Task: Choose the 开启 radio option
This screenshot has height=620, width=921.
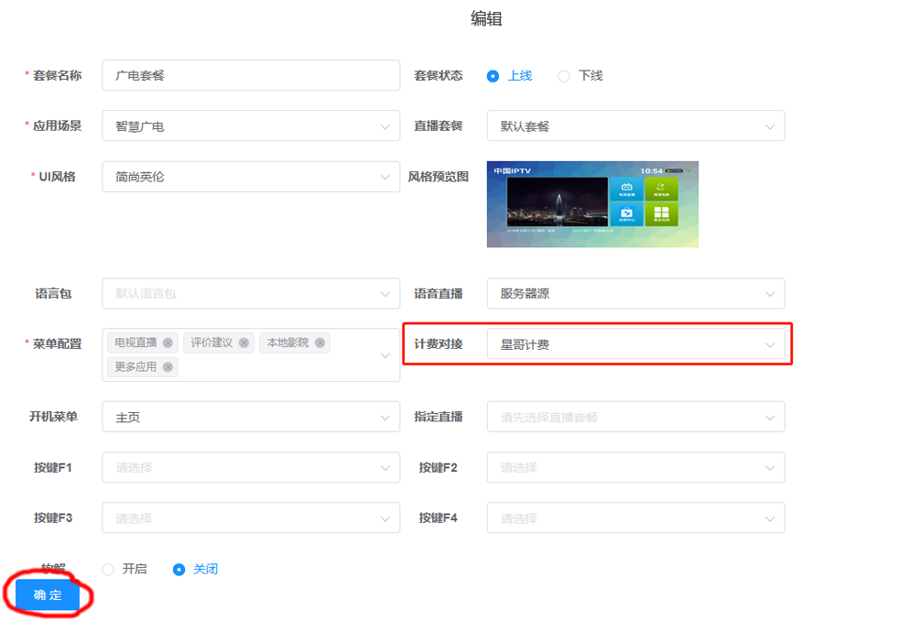Action: pyautogui.click(x=109, y=569)
